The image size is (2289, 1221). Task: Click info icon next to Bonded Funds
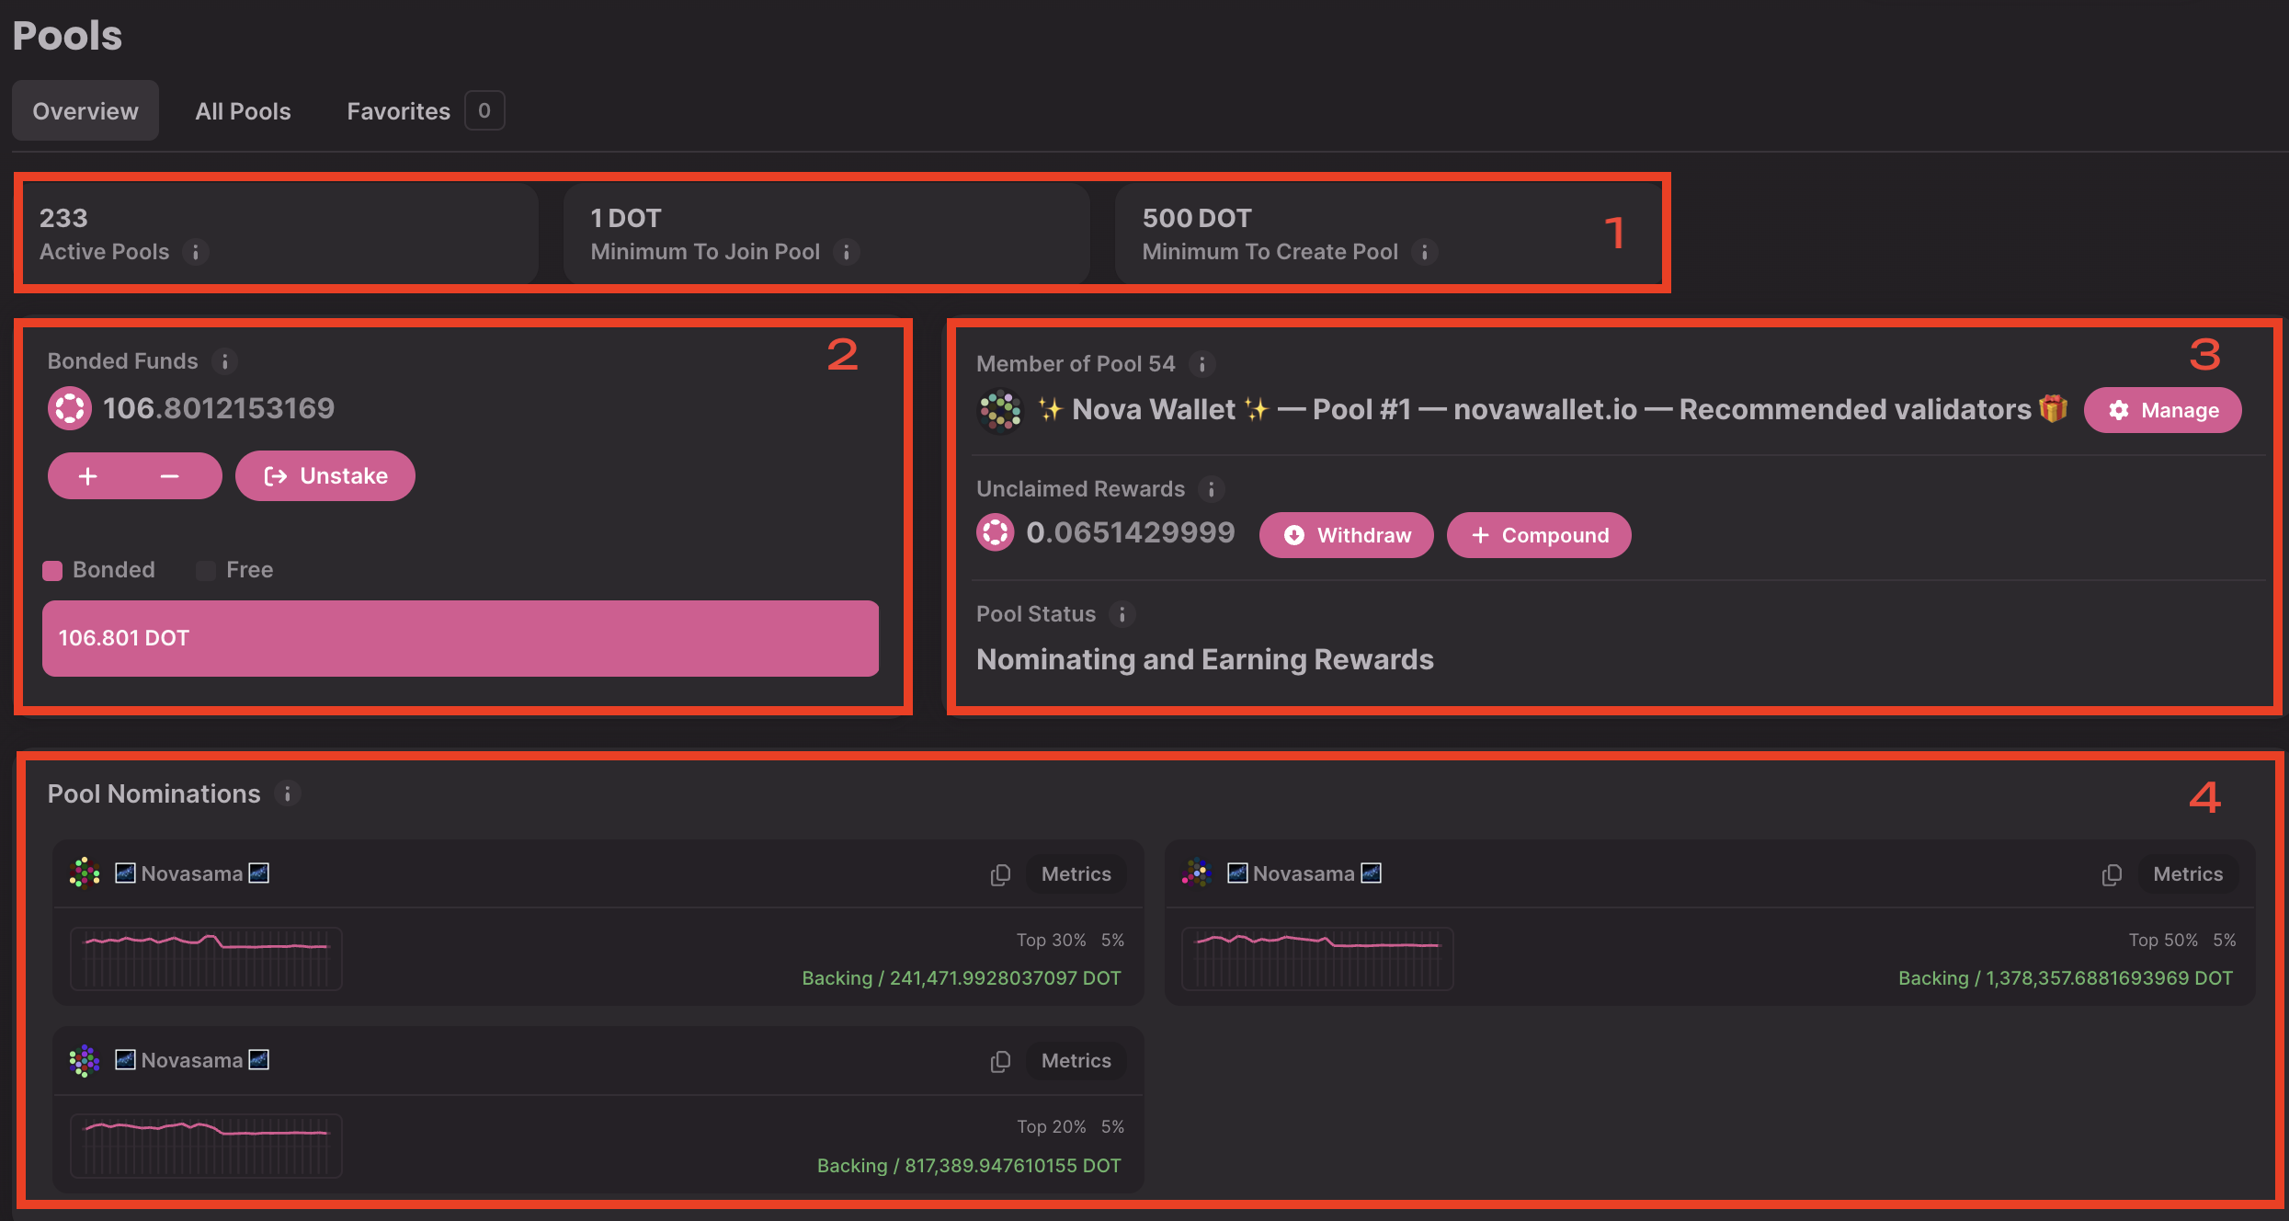click(x=224, y=361)
